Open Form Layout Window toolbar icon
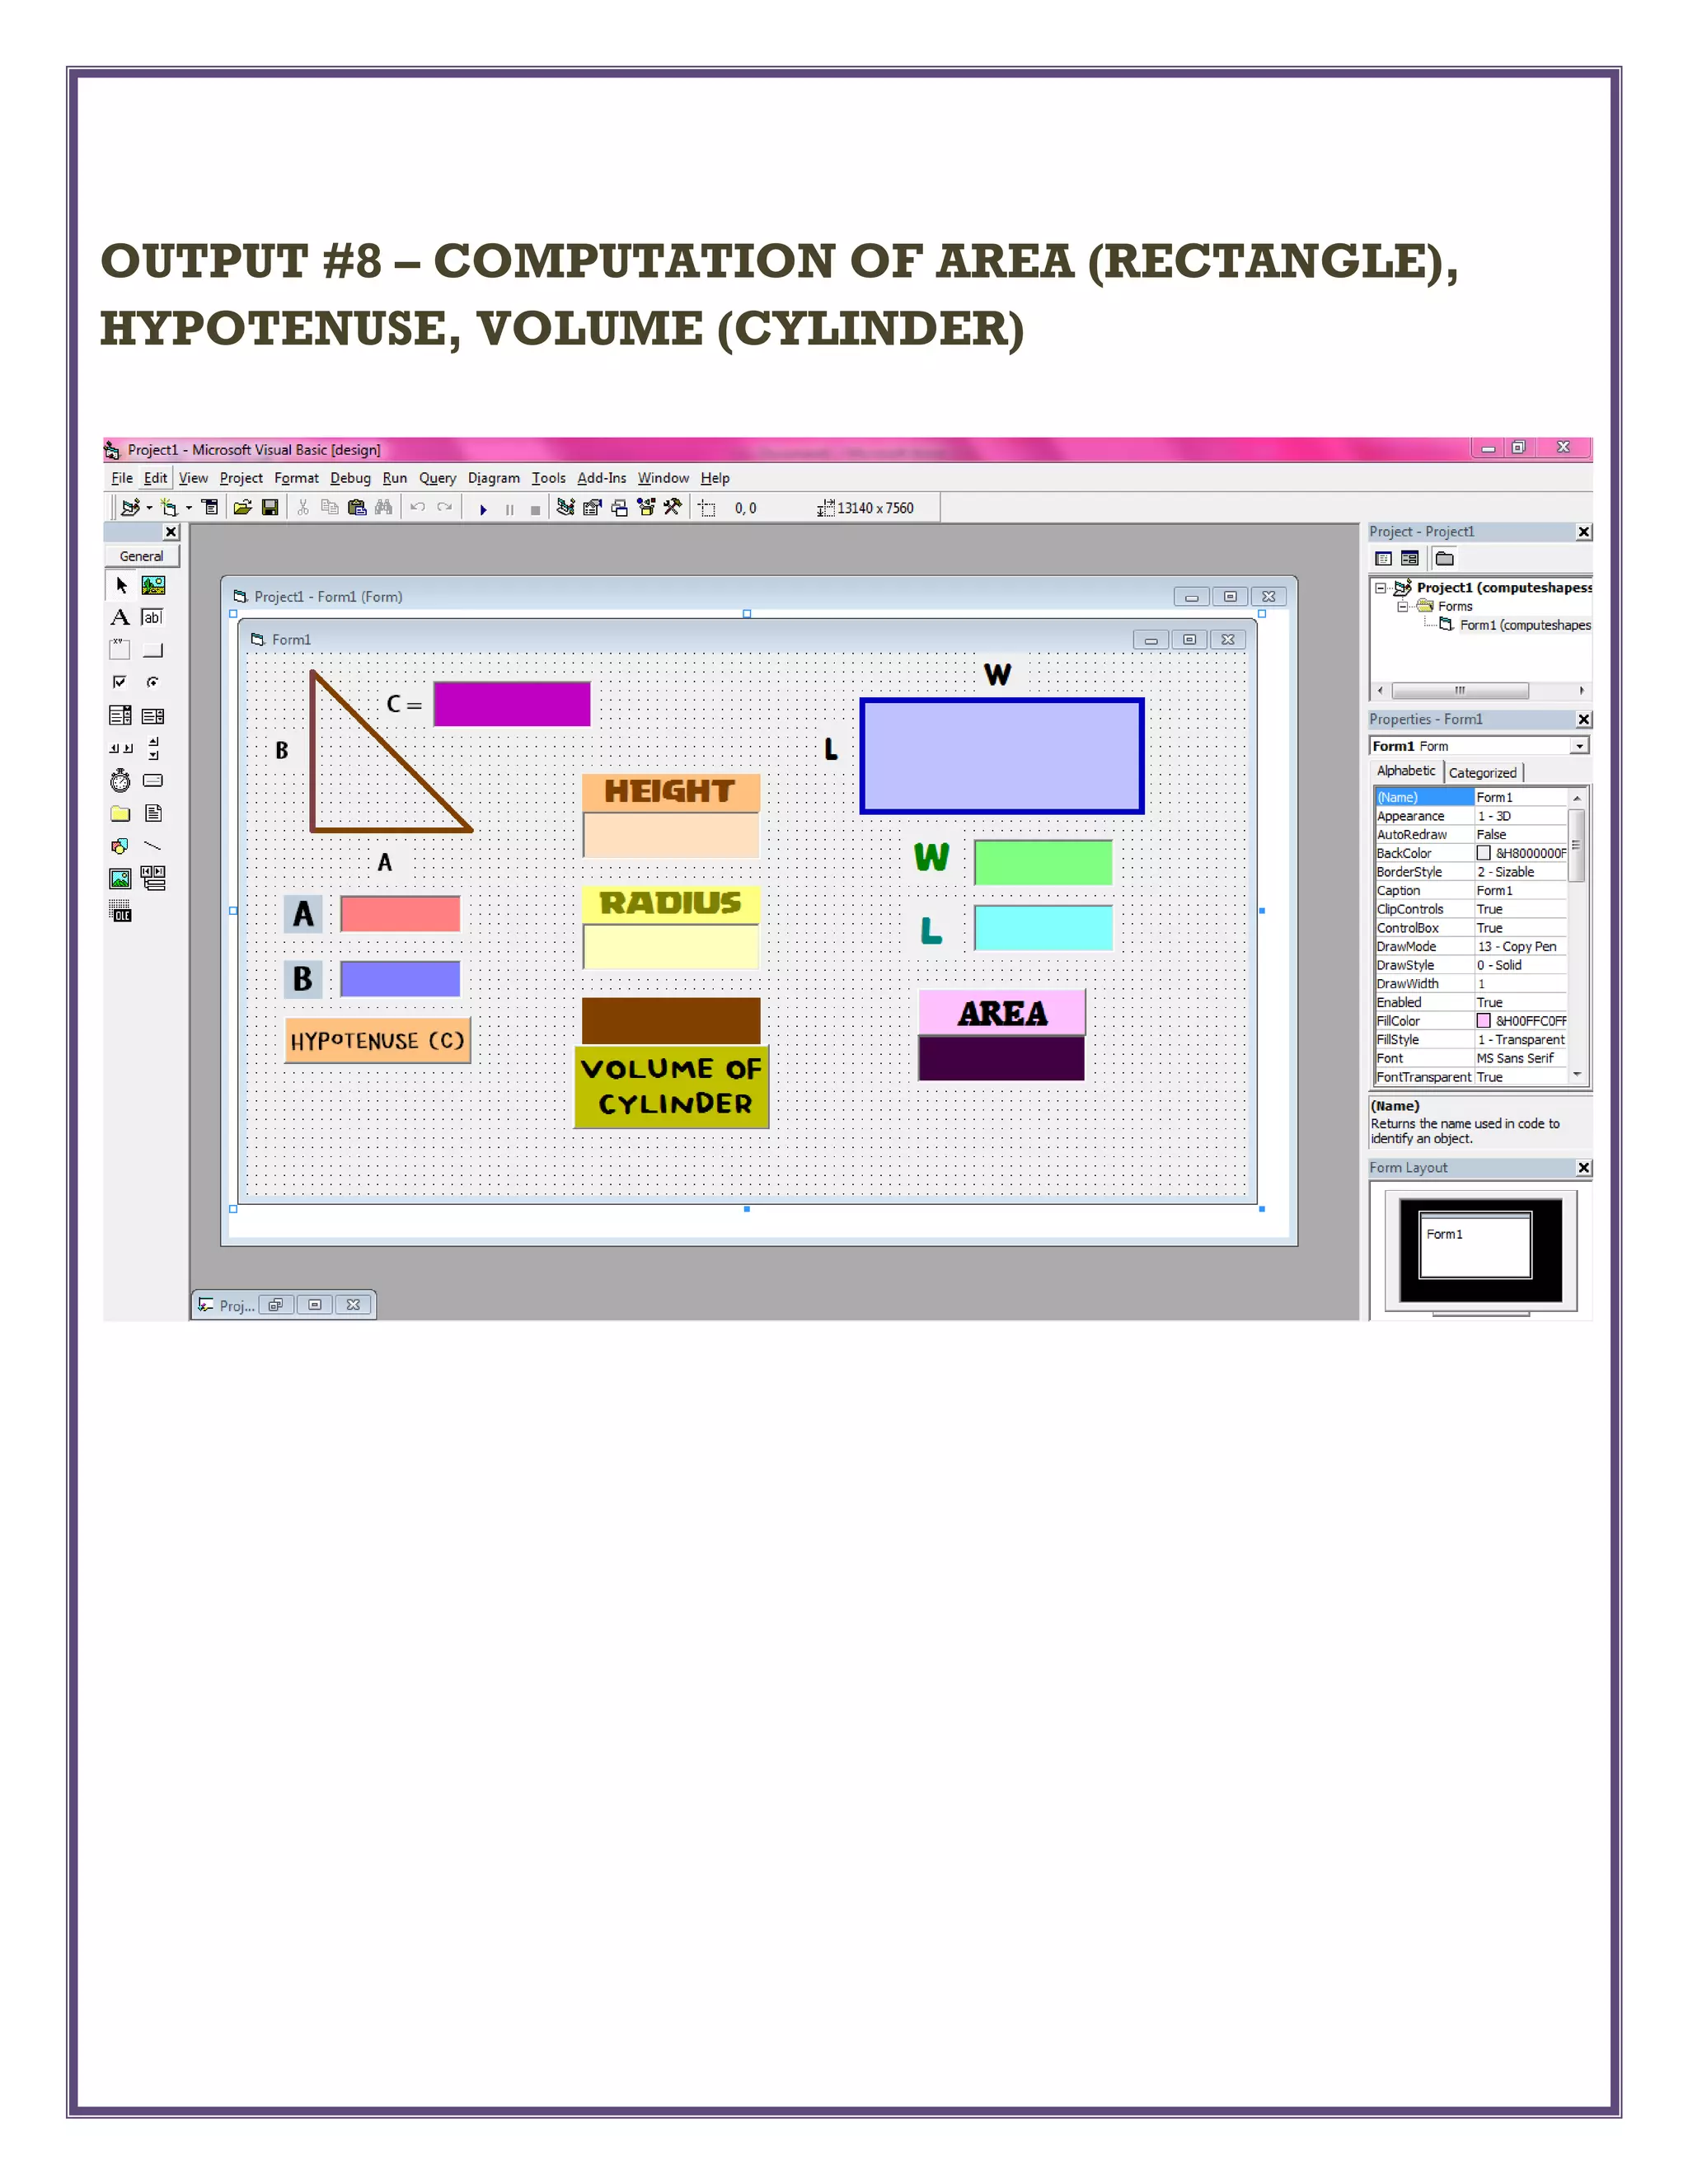The image size is (1688, 2184). pos(620,508)
